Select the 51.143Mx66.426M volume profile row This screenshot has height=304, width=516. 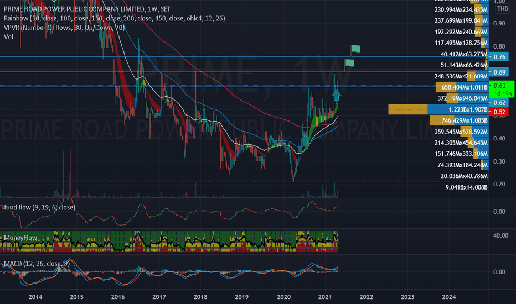coord(464,65)
